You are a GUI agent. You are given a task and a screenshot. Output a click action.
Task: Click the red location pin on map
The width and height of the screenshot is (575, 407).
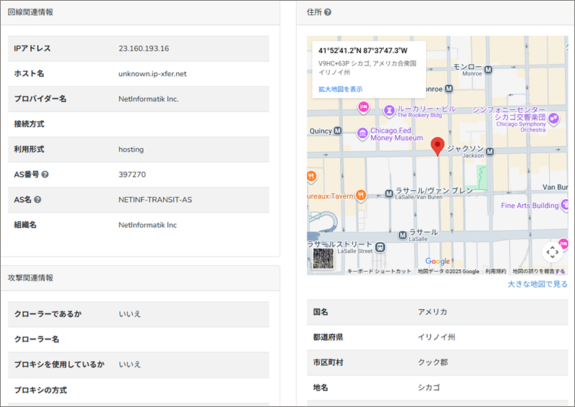[x=437, y=147]
